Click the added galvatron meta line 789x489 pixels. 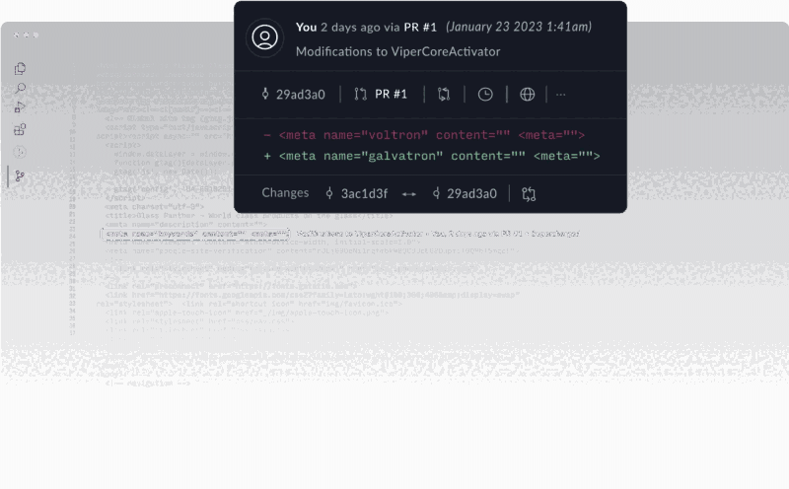(432, 156)
